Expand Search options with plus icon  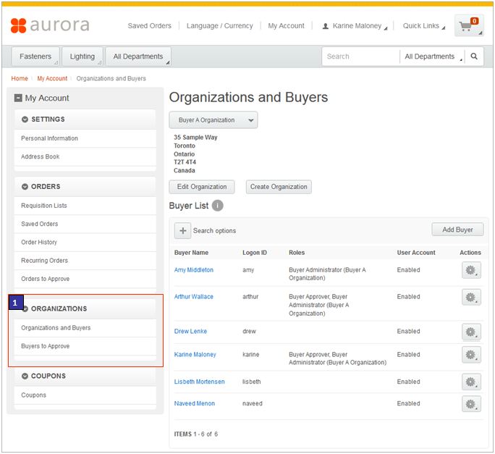click(x=182, y=230)
